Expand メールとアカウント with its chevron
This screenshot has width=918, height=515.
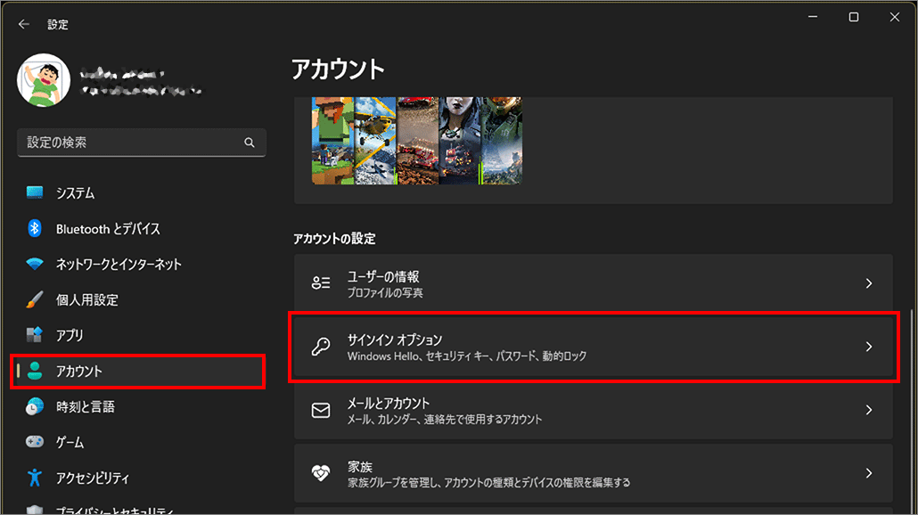(x=869, y=410)
